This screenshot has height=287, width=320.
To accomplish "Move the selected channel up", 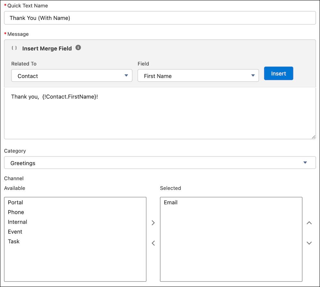I will (x=309, y=223).
